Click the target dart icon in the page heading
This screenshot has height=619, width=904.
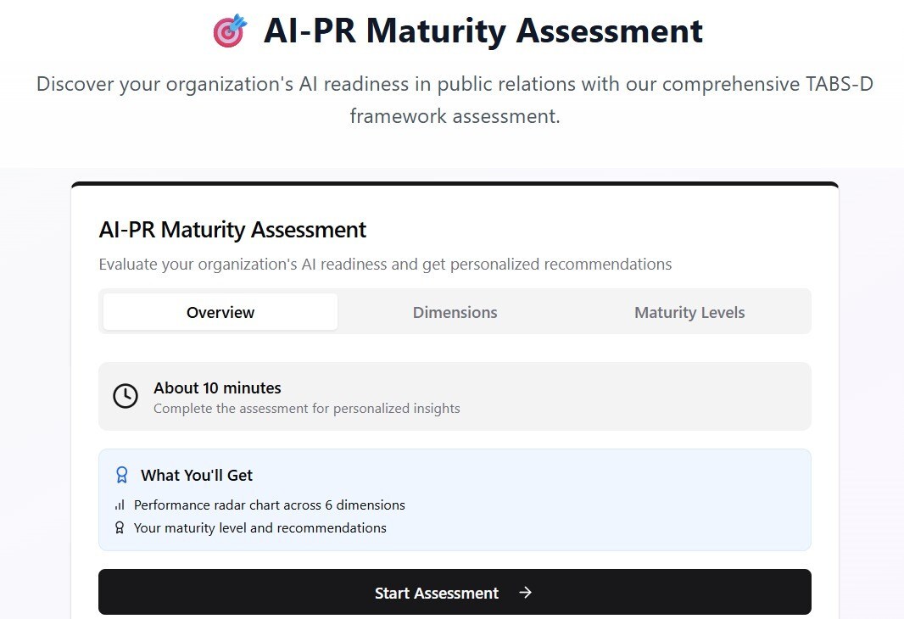pyautogui.click(x=229, y=31)
